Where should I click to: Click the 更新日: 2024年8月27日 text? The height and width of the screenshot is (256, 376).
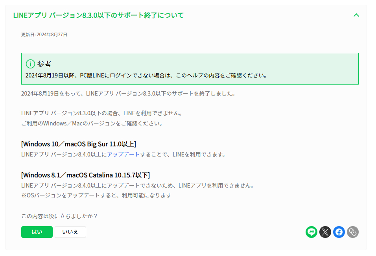[44, 35]
